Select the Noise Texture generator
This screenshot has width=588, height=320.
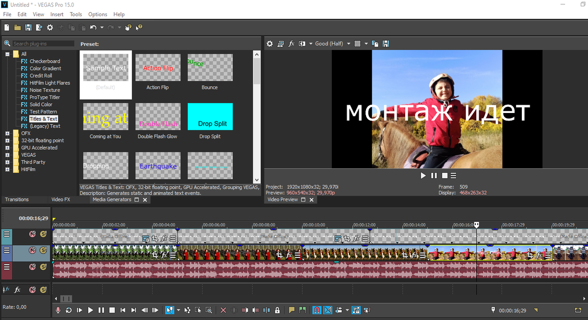tap(45, 90)
